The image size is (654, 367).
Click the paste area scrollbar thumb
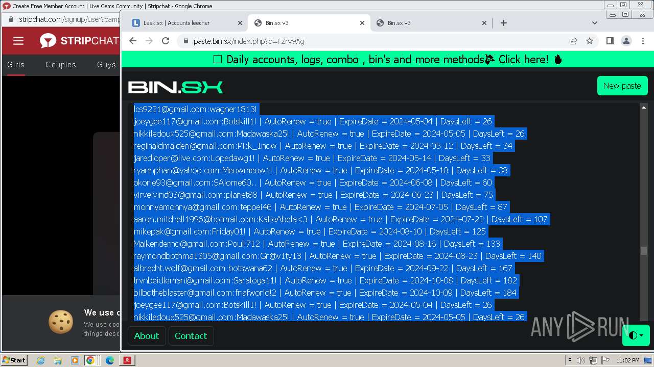click(x=644, y=251)
